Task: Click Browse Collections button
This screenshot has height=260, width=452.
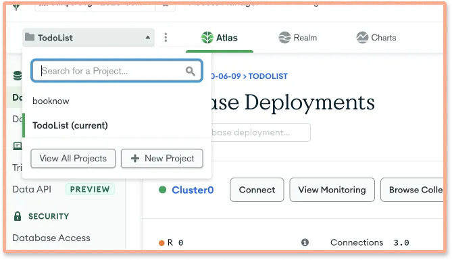Action: (412, 190)
